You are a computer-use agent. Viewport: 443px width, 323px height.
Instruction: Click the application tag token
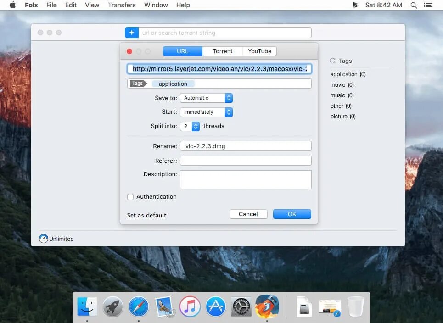(173, 84)
